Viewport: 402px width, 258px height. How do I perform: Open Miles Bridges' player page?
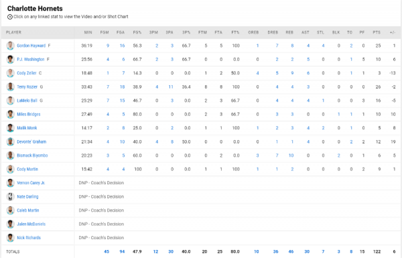coord(29,115)
